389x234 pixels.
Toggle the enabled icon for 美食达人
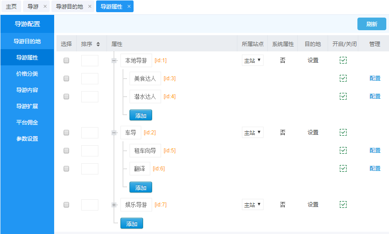[x=343, y=78]
